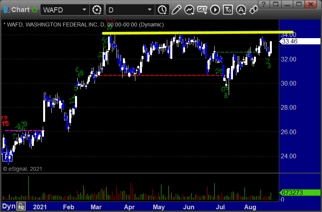Click the Aug label on time axis
The height and width of the screenshot is (212, 322).
[x=250, y=207]
